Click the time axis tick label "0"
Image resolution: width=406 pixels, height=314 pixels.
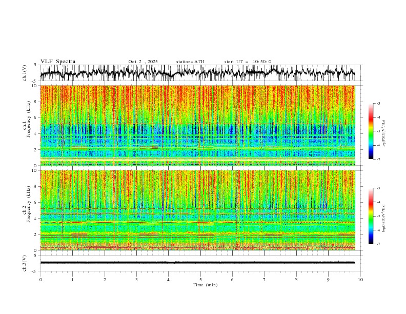(x=40, y=280)
